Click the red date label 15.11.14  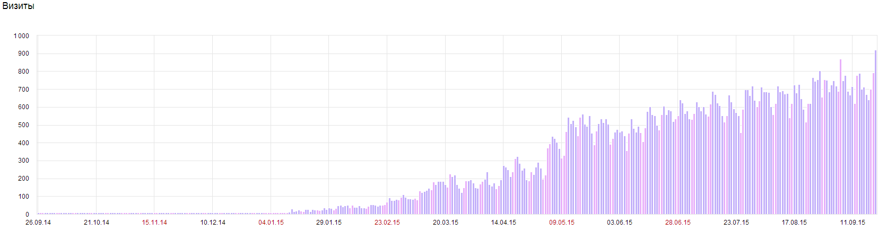154,223
